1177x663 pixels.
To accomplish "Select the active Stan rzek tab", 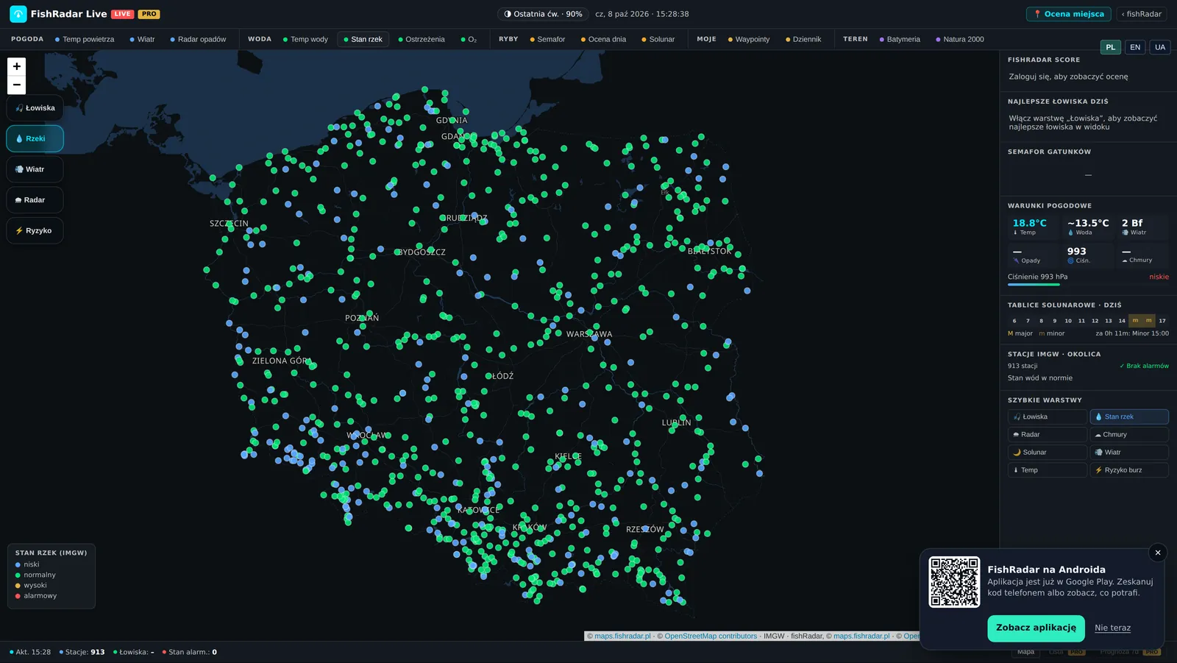I will (363, 40).
